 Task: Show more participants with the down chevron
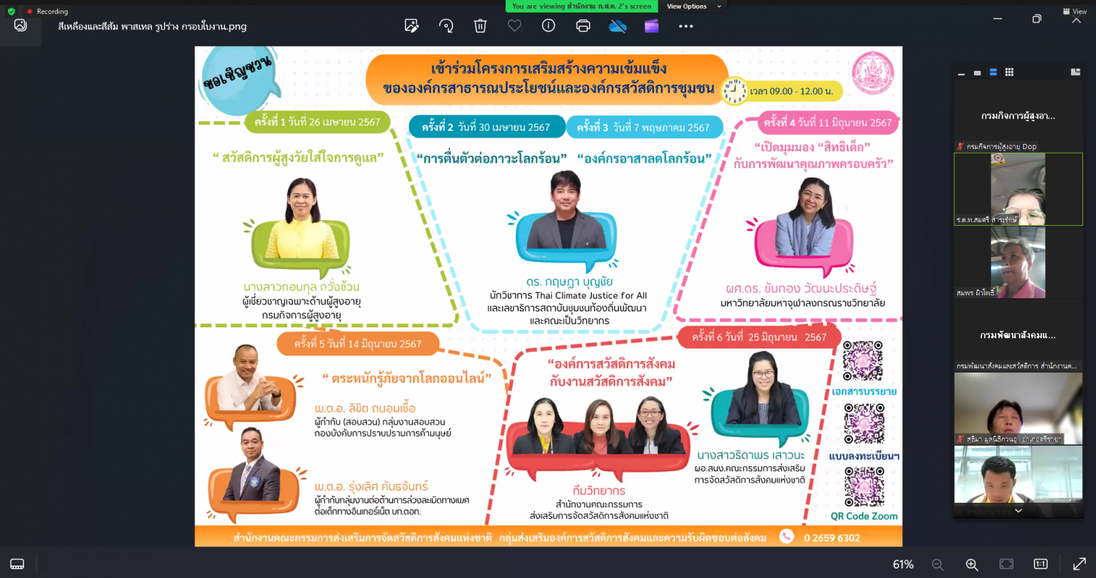1018,512
